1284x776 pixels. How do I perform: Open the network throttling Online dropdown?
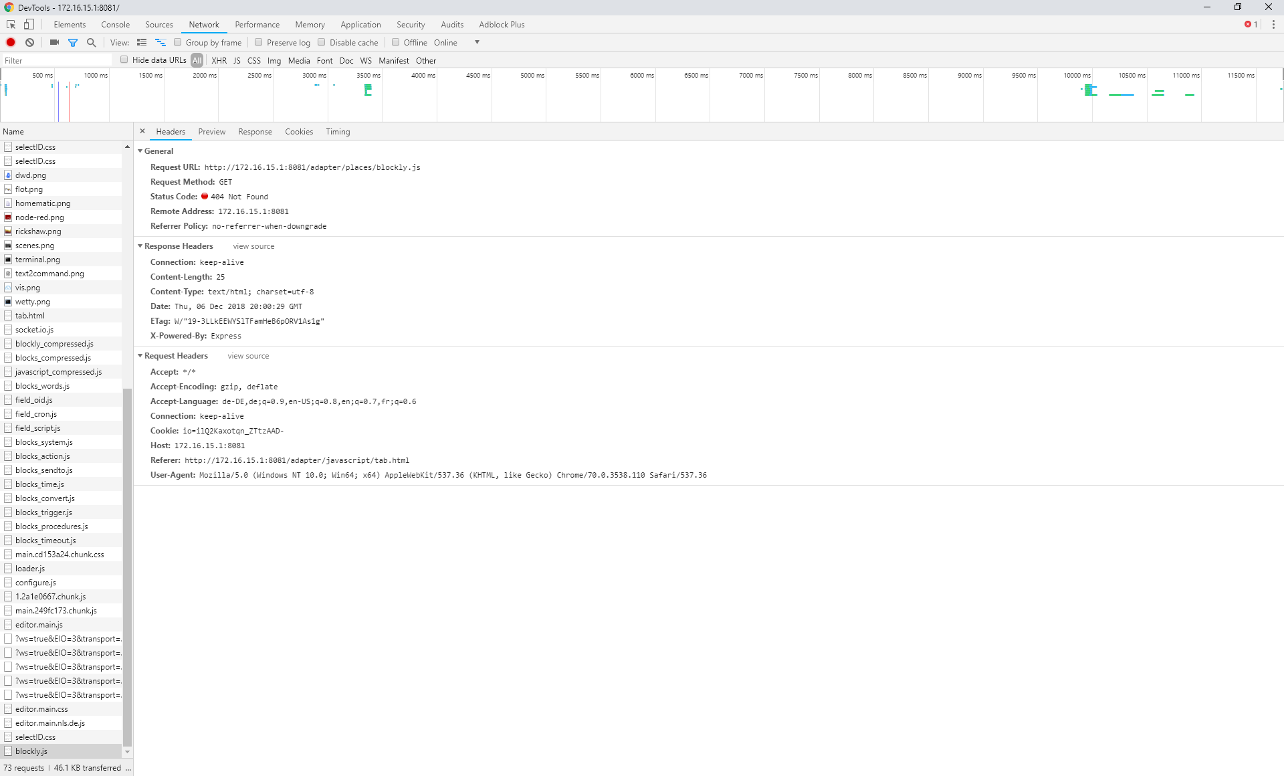[445, 42]
